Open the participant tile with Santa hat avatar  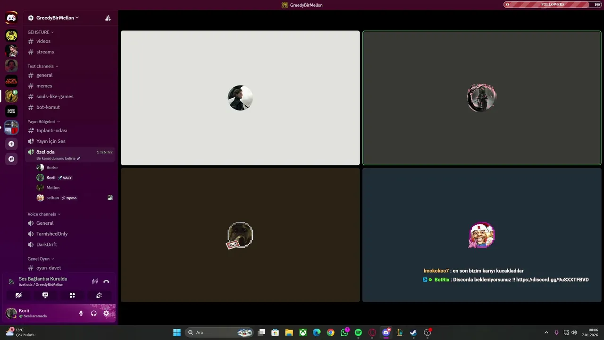point(482,235)
